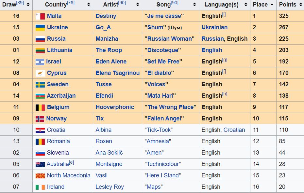
Task: Click the Lithuania flag icon
Action: click(40, 50)
